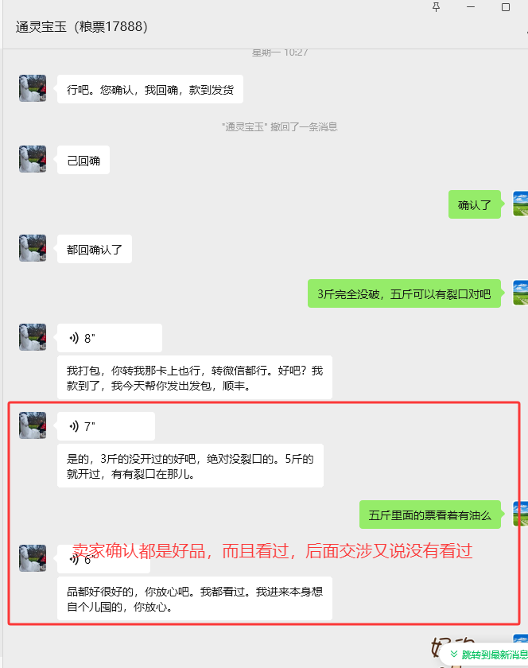528x668 pixels.
Task: Click own avatar beside 确认了 message
Action: point(520,204)
